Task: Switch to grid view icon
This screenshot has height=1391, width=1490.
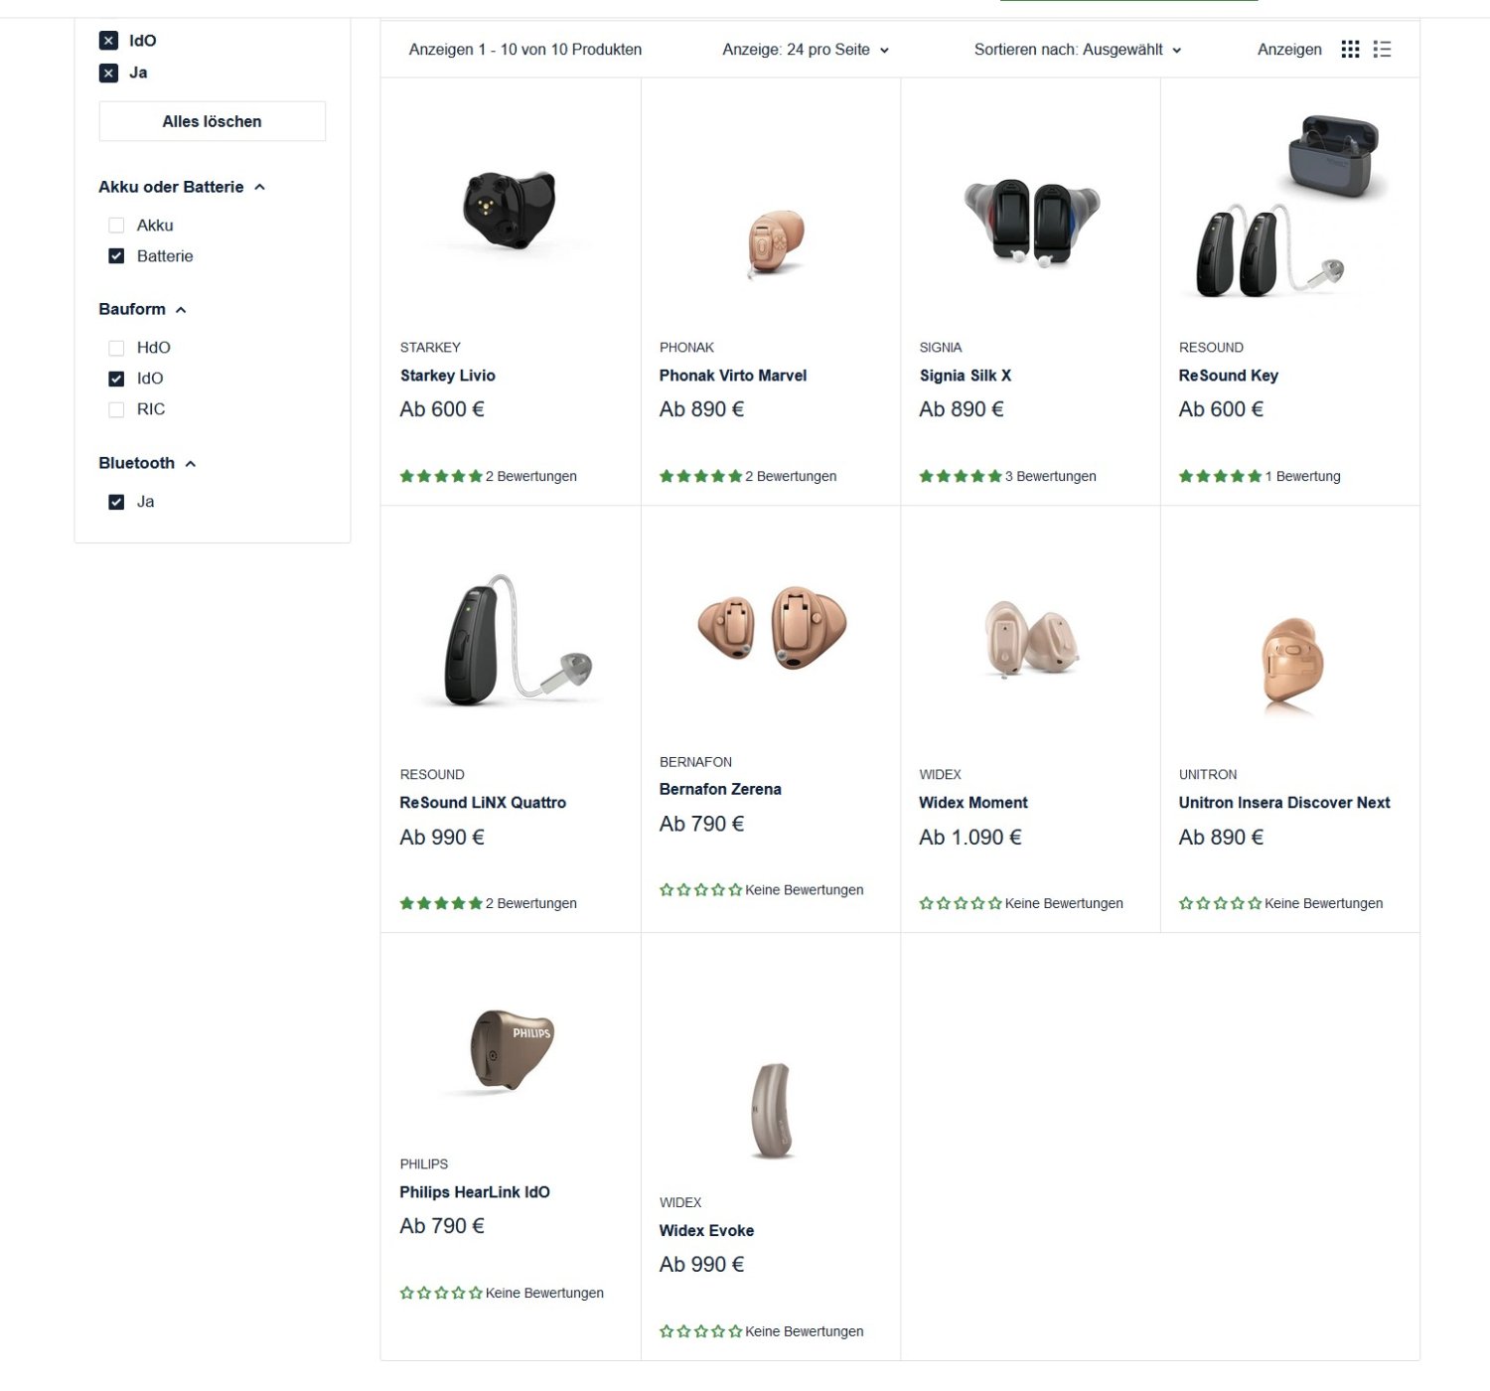Action: [1350, 49]
